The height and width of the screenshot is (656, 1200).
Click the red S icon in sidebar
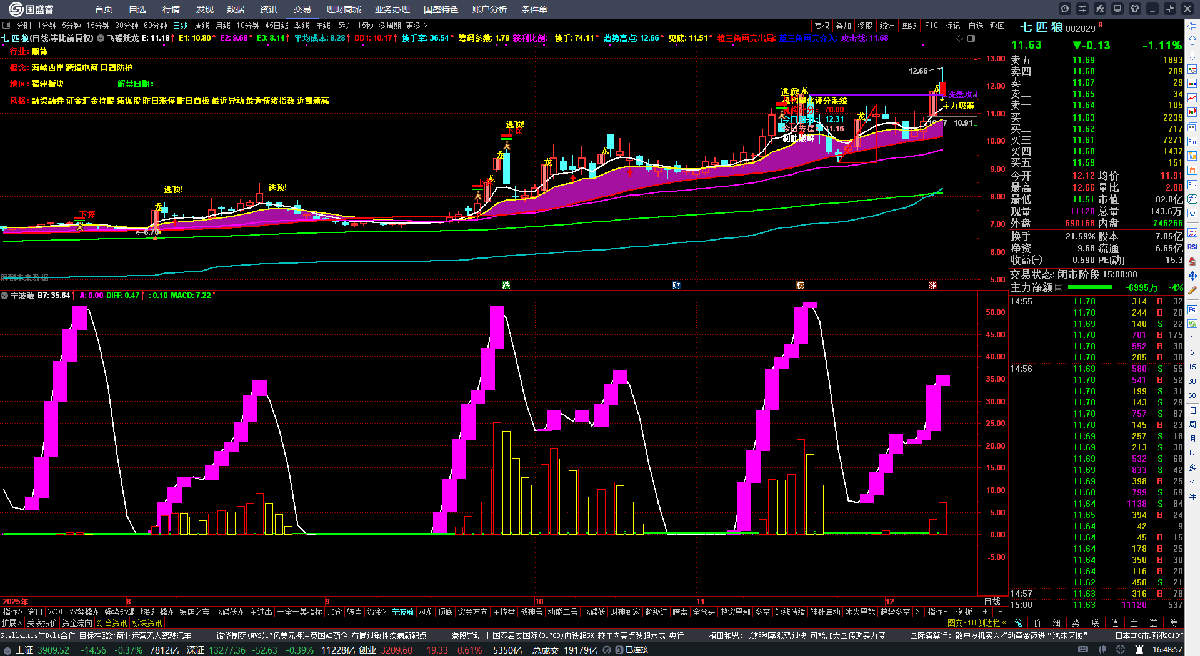point(1192,261)
